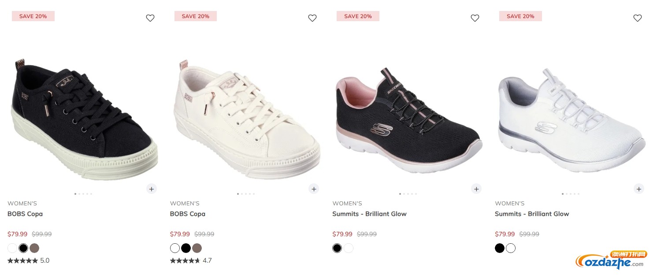Click the 5.0 rating under black BOBS Copa
Image resolution: width=657 pixels, height=275 pixels.
[x=28, y=260]
